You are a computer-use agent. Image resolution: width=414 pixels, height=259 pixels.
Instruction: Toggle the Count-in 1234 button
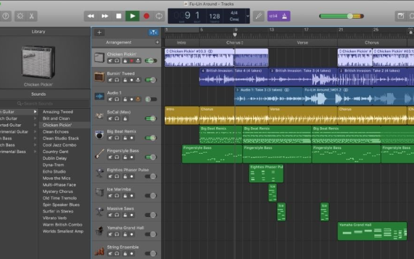[273, 16]
